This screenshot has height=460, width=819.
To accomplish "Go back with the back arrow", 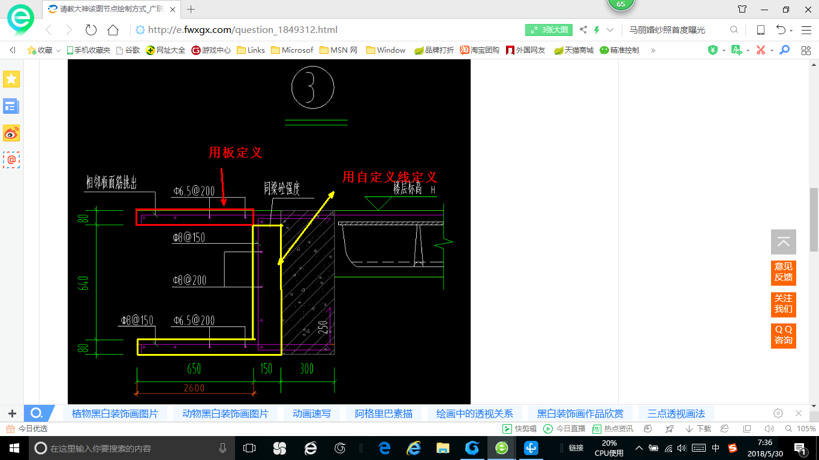I will 49,30.
